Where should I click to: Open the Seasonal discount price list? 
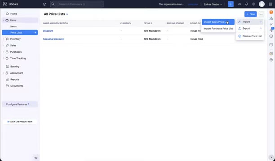point(53,39)
